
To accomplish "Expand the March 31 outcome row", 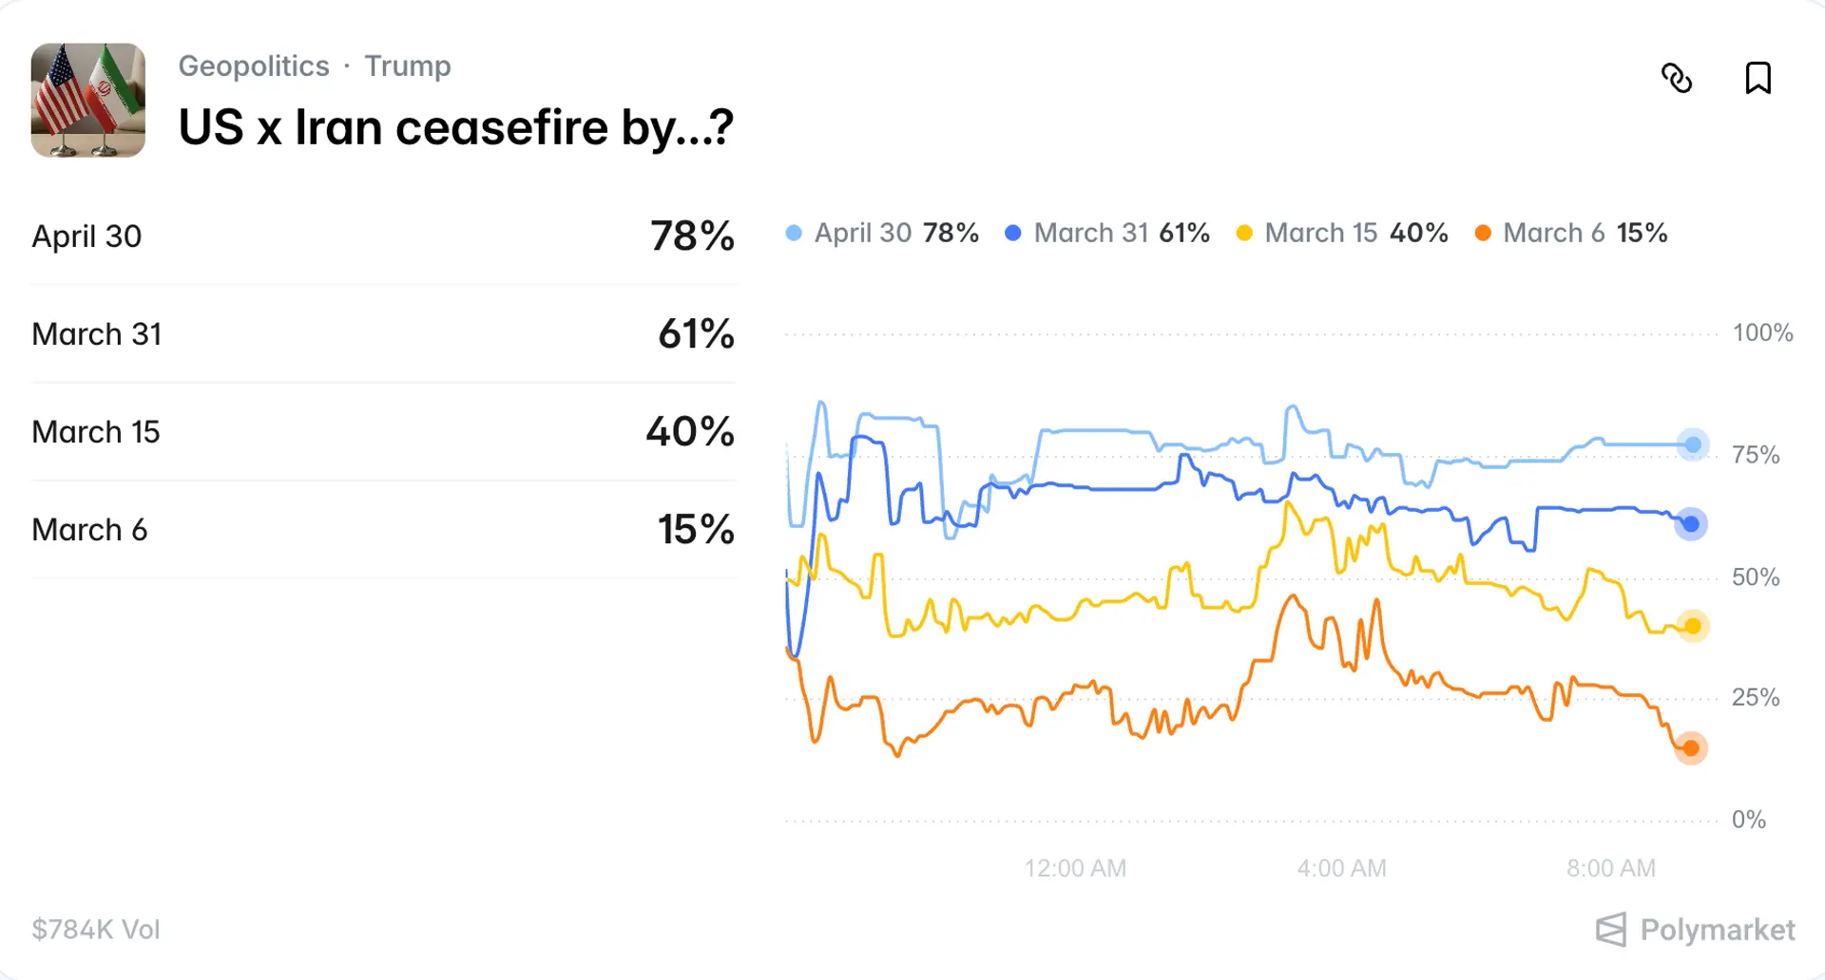I will 380,334.
